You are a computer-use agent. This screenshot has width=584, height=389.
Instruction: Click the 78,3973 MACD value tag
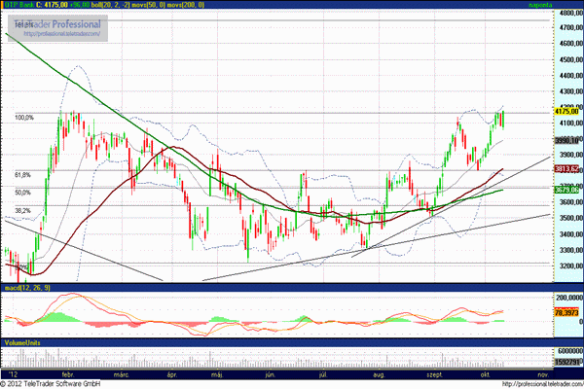[567, 313]
